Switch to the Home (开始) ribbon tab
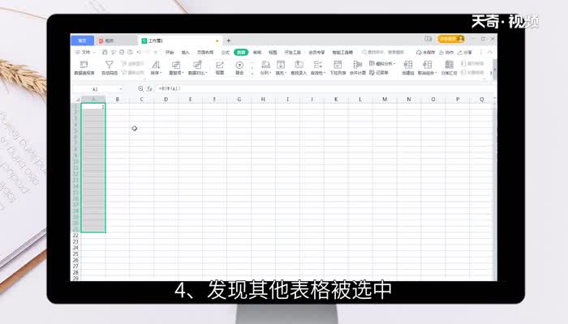The height and width of the screenshot is (324, 568). (x=170, y=53)
